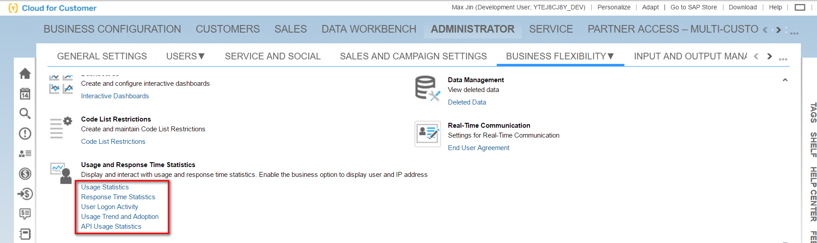Open the SERVICE tab
817x243 pixels.
[x=551, y=29]
